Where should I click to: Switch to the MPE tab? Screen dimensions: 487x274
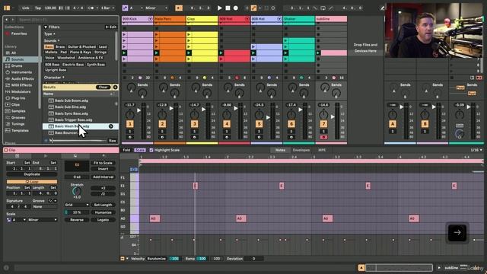click(x=322, y=151)
